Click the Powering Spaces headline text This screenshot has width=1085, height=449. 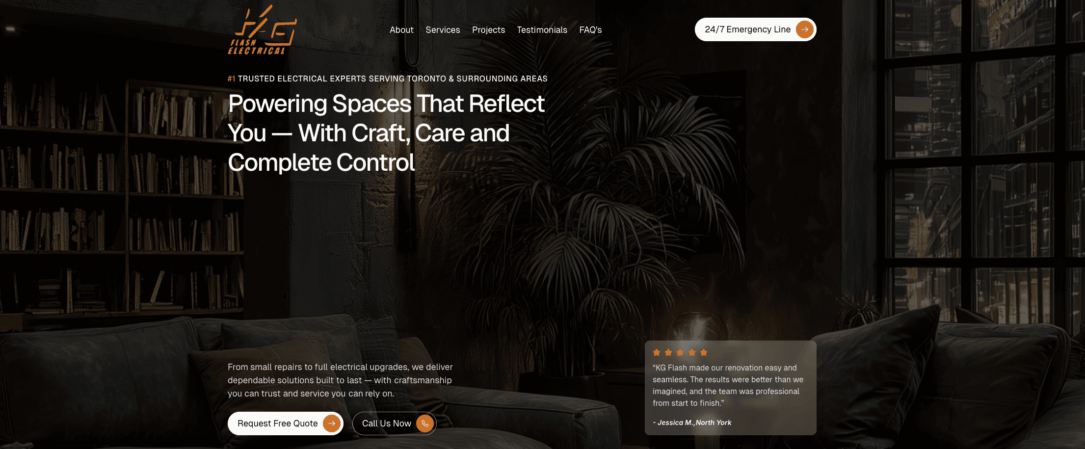point(386,133)
